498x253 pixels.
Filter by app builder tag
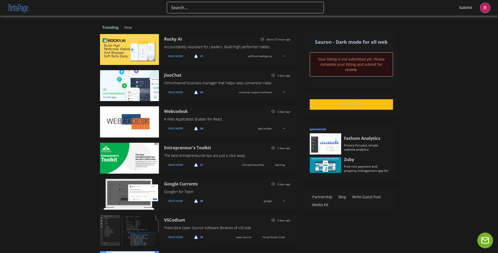[x=265, y=129]
